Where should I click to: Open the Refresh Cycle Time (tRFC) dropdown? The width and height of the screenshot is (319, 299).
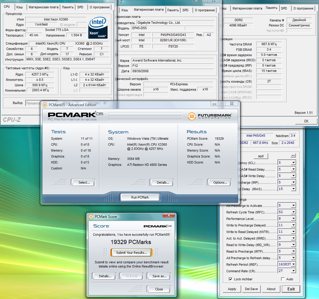pyautogui.click(x=293, y=212)
